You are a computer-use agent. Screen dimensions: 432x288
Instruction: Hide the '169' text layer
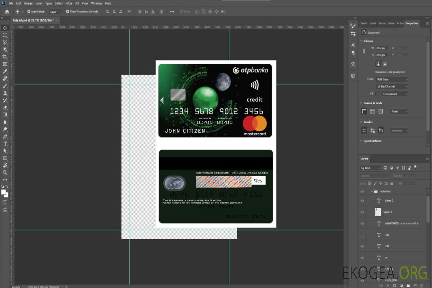point(362,246)
